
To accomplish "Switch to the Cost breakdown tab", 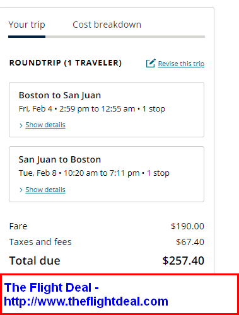I will pos(107,25).
